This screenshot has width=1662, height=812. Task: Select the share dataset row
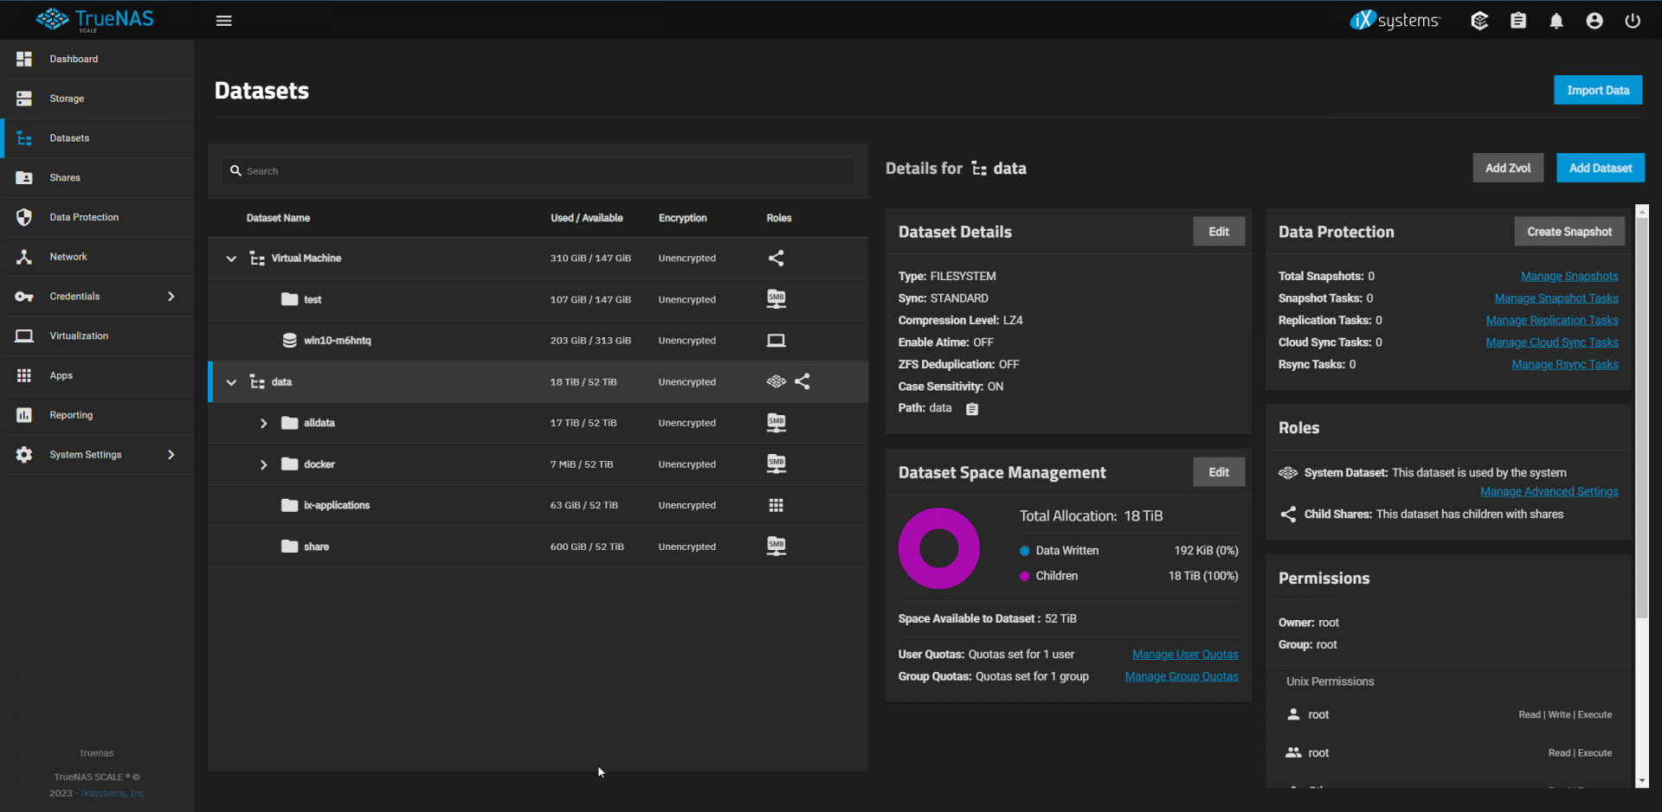(x=538, y=547)
